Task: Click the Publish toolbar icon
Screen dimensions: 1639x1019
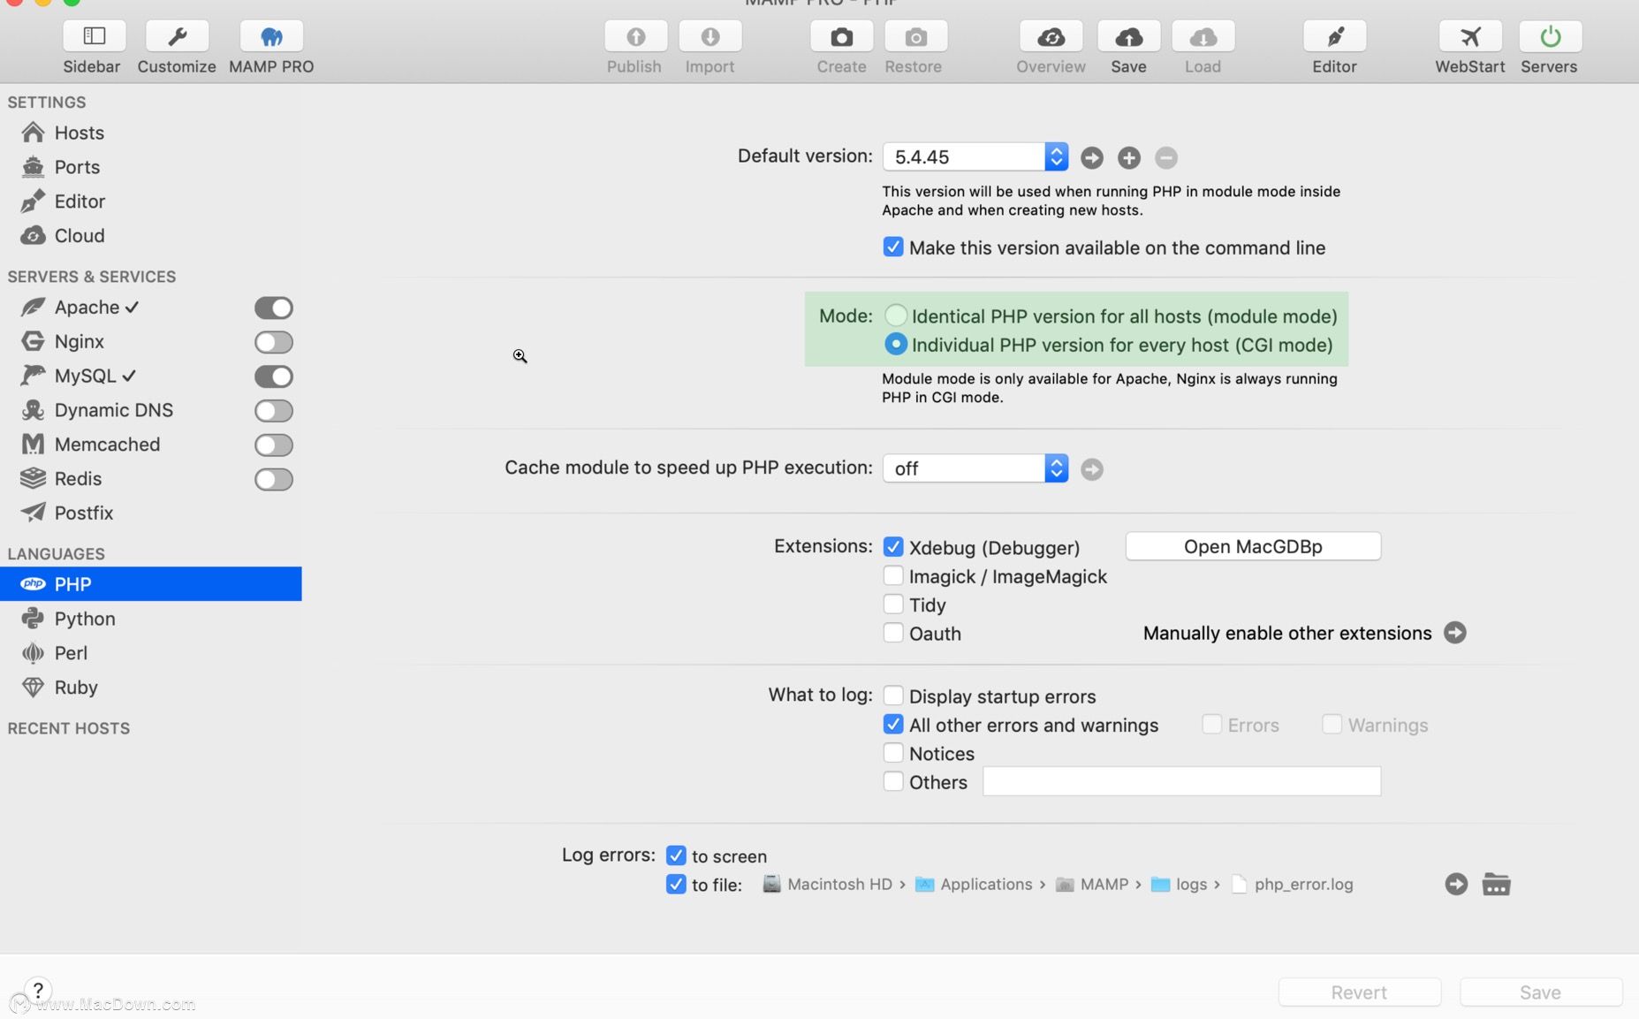Action: point(635,36)
